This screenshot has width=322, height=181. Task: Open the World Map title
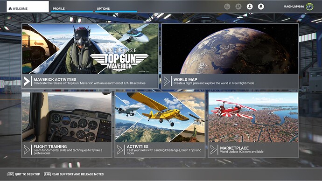pyautogui.click(x=185, y=79)
